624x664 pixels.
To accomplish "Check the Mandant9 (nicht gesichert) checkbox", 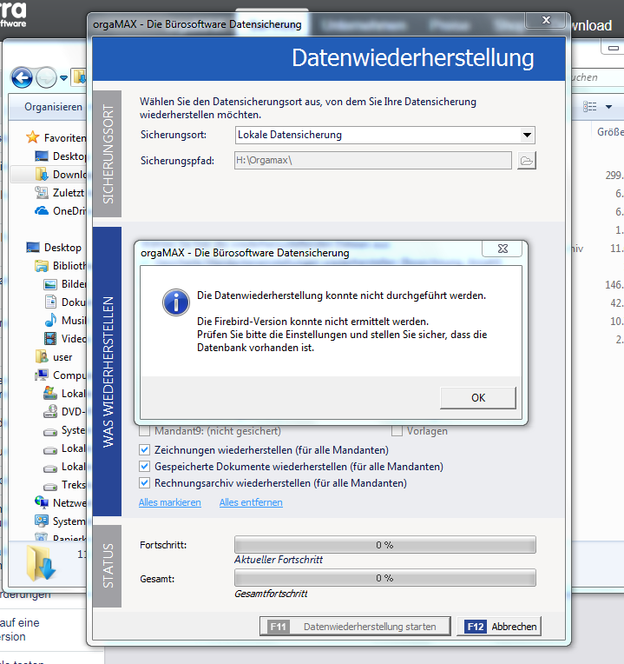I will (145, 431).
